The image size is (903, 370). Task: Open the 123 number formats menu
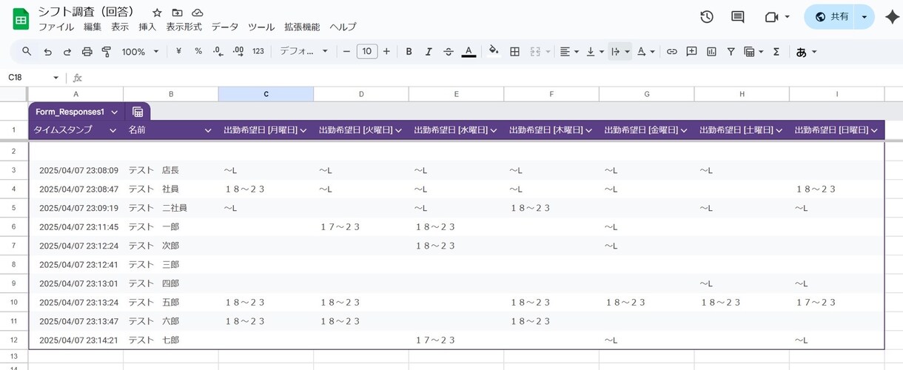[x=258, y=52]
